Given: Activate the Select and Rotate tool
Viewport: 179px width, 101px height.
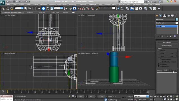Looking at the screenshot, I should point(48,8).
